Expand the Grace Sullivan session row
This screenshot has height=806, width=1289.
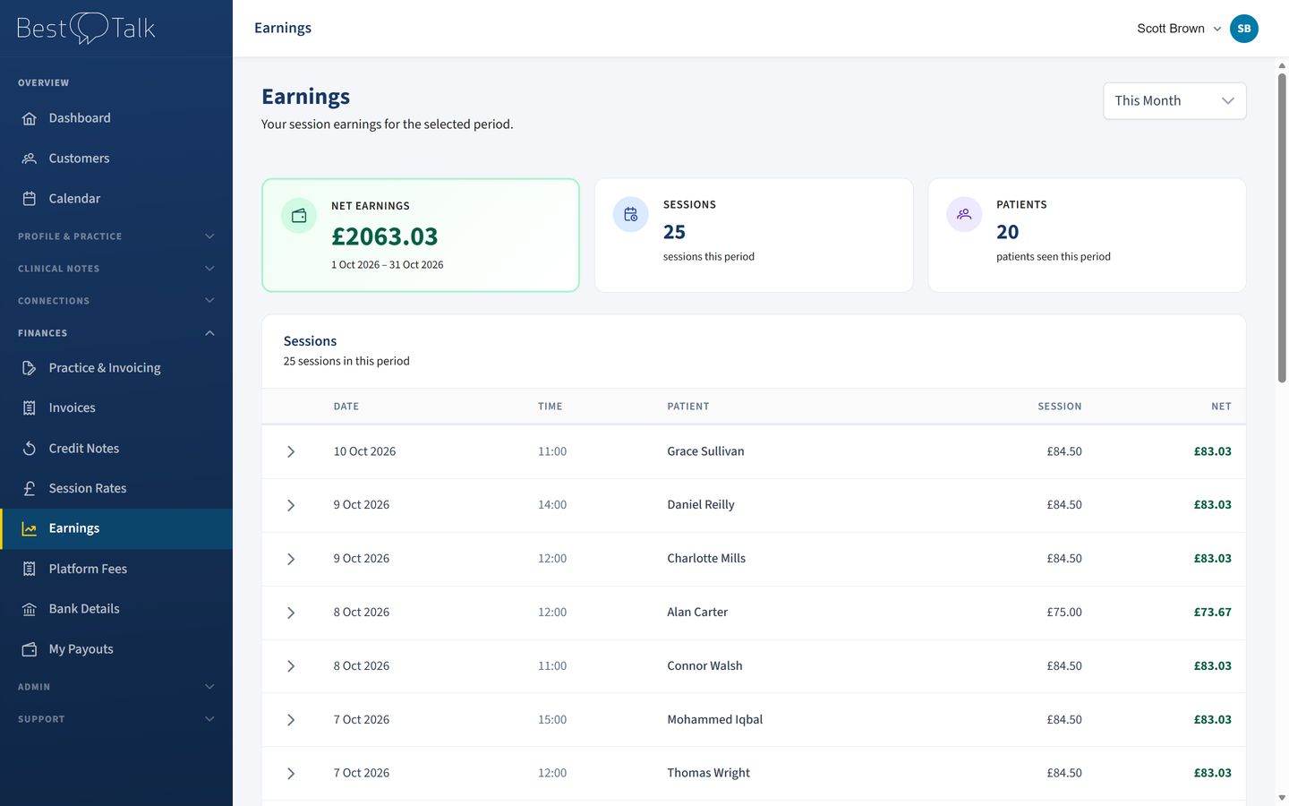coord(291,452)
